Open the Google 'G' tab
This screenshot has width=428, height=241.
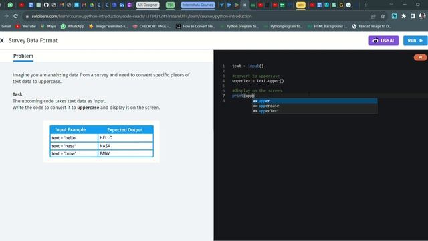coord(341,5)
